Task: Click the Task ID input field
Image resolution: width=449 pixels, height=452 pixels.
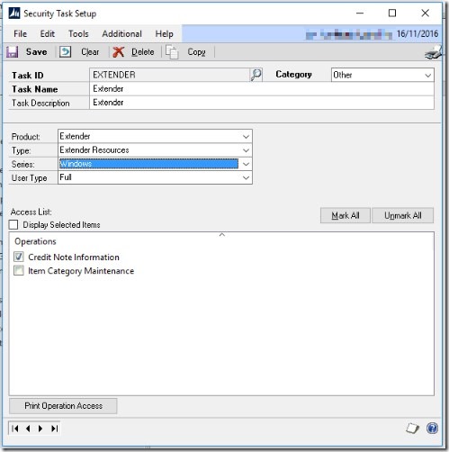Action: coord(170,75)
